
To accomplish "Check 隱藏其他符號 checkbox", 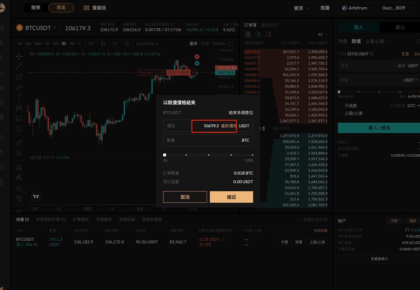I will 299,220.
